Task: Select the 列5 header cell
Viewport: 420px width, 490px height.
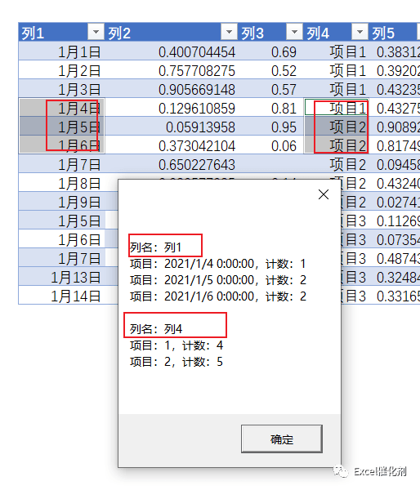Action: 395,32
